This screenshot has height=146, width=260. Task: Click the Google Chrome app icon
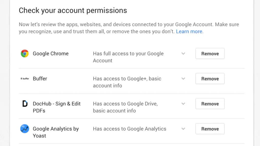pos(25,54)
